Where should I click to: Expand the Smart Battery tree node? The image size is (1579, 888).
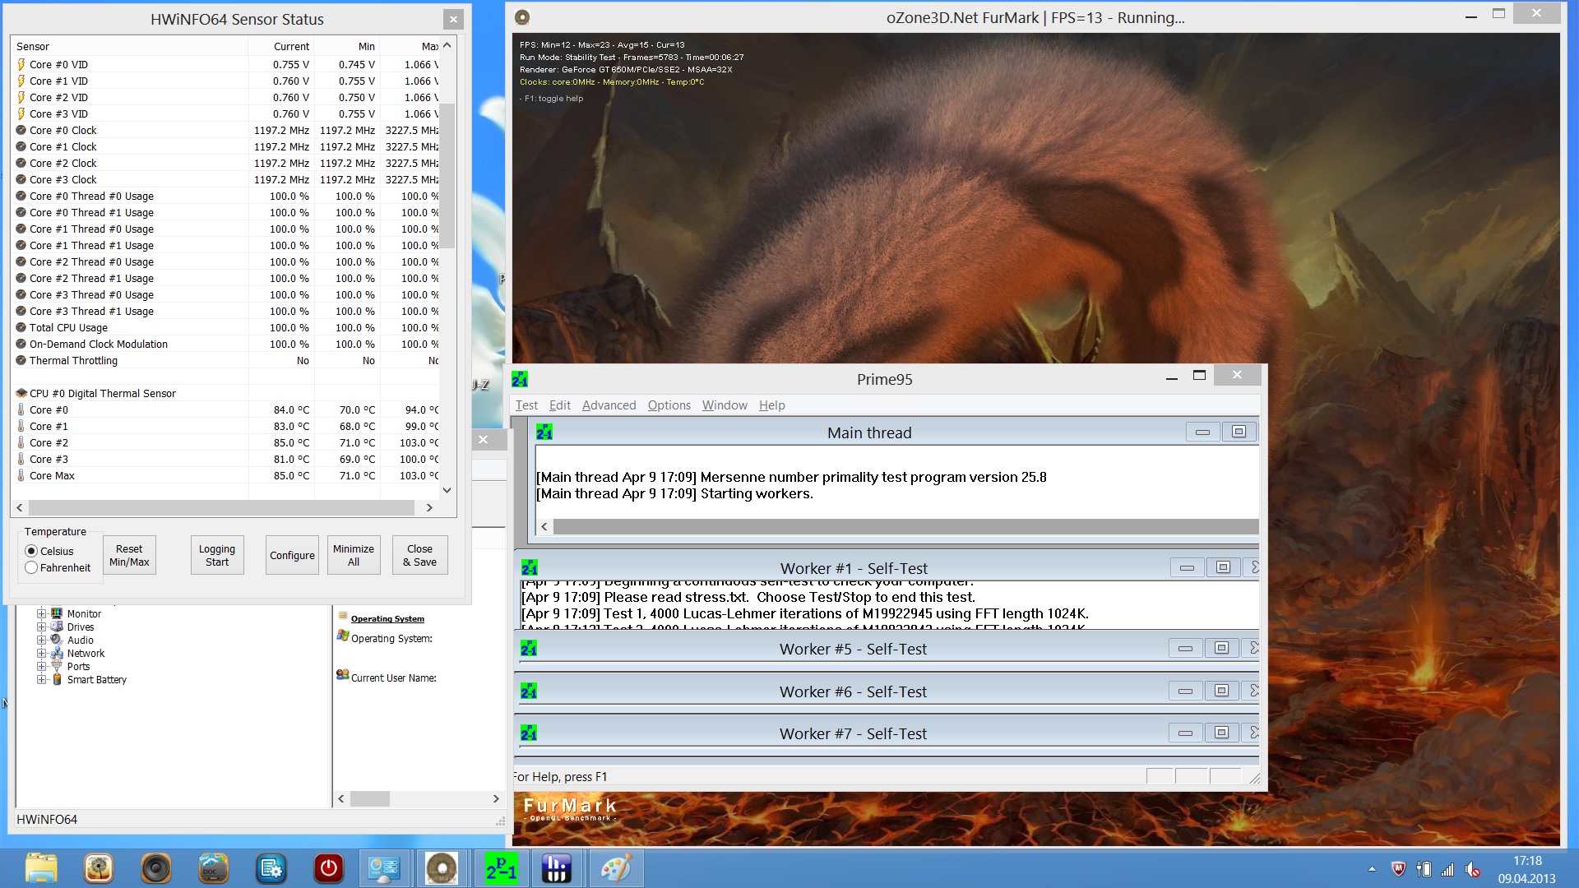click(x=41, y=679)
